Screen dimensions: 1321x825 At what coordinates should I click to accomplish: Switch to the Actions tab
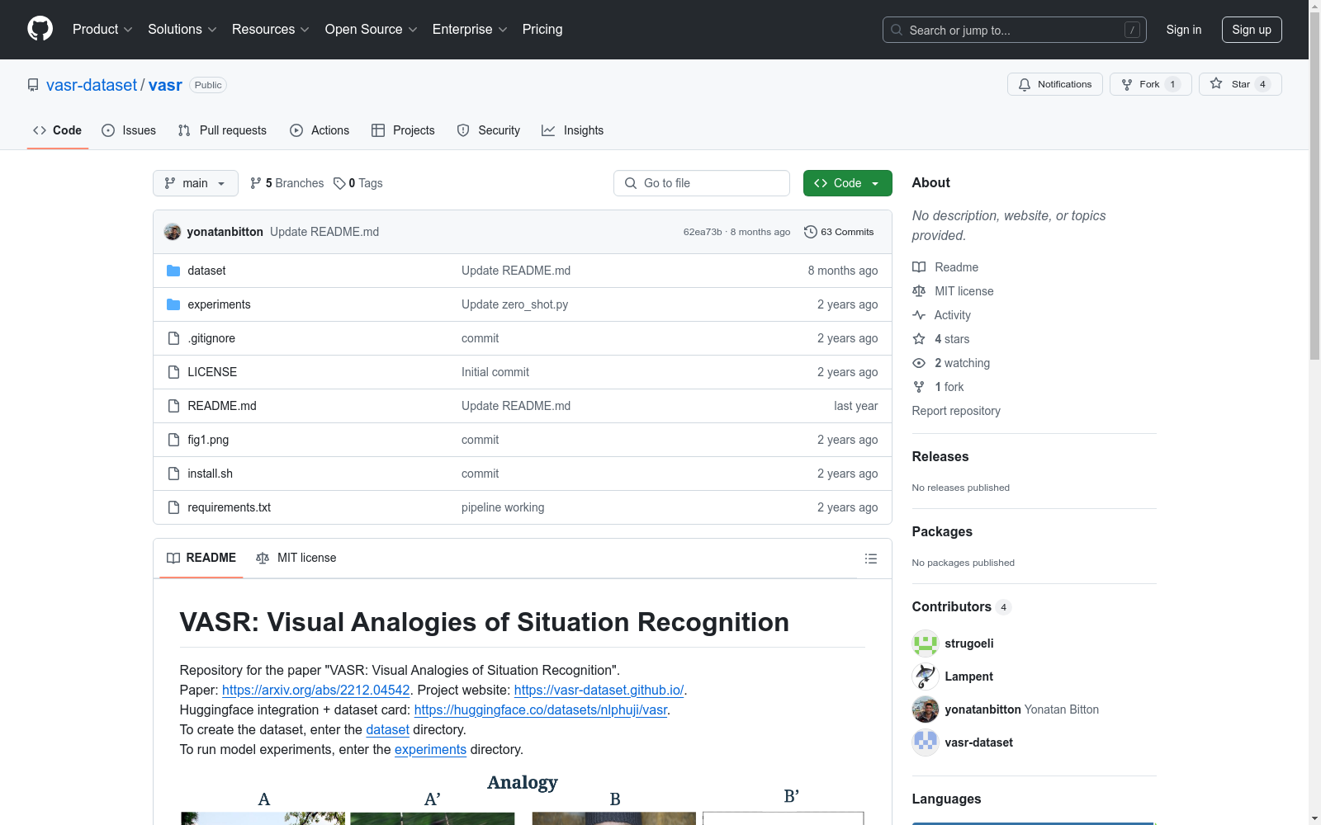pyautogui.click(x=320, y=130)
